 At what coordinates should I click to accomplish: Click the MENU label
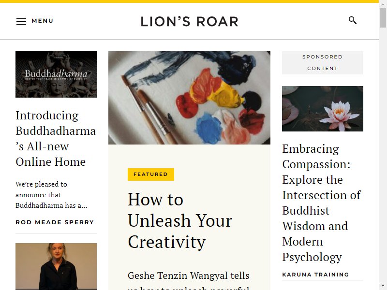click(43, 21)
